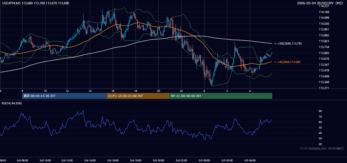Click bottom time axis label 5/4 20:00
The width and height of the screenshot is (347, 163).
(x=159, y=161)
